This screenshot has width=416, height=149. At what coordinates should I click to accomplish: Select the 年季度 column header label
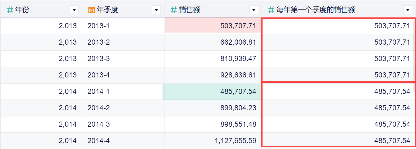point(108,10)
